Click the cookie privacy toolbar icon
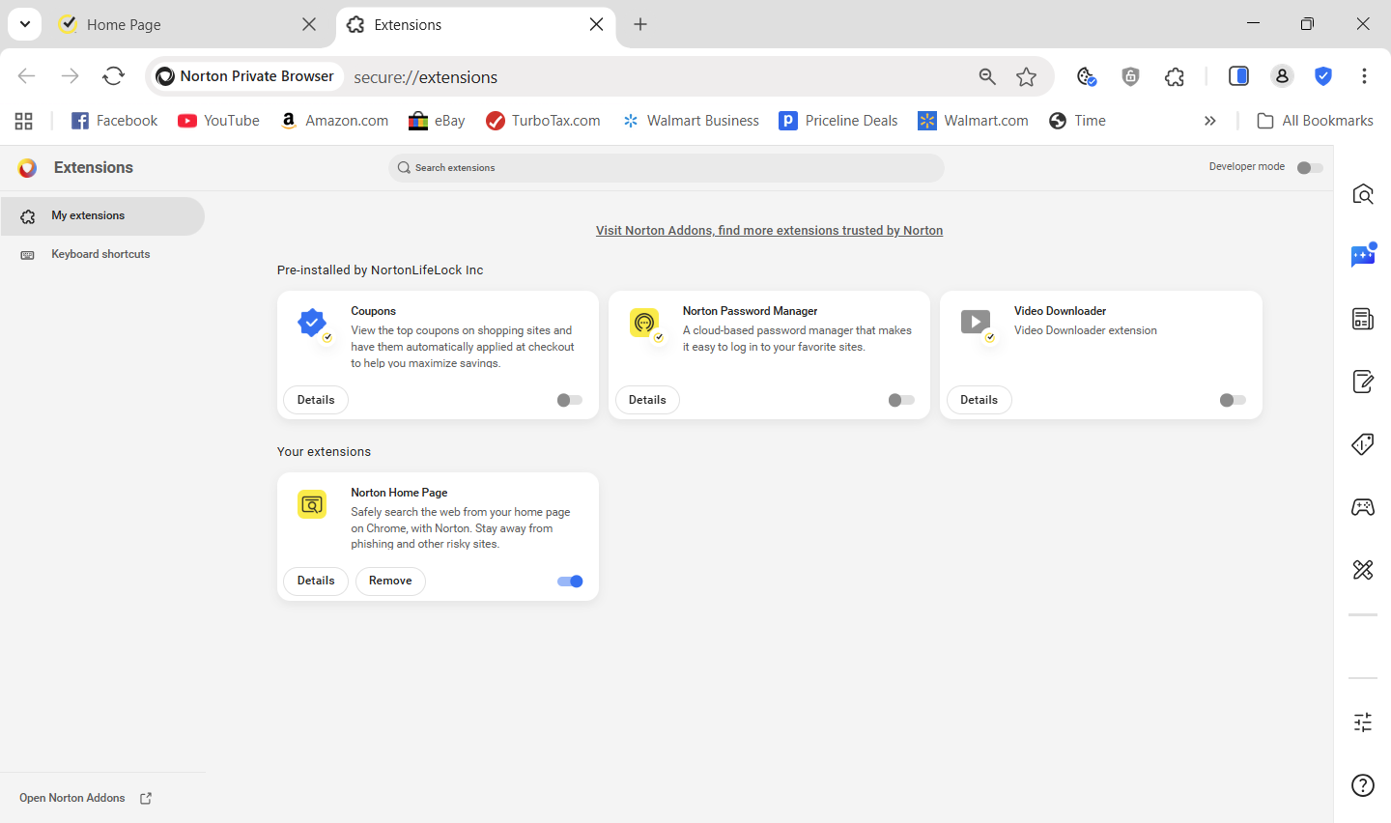Screen dimensions: 1391x823 click(1086, 76)
